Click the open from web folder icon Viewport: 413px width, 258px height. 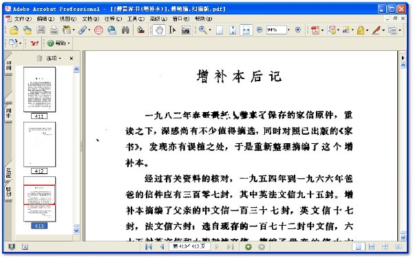28,30
